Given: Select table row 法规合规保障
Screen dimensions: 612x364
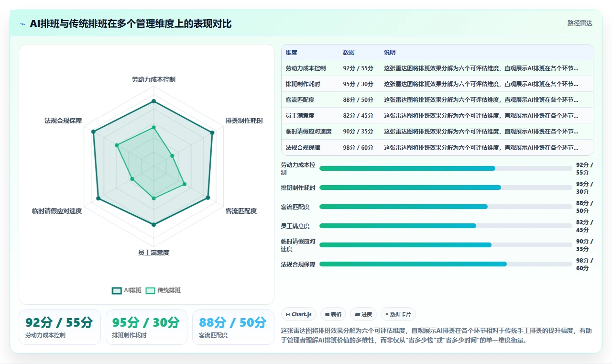Looking at the screenshot, I should [x=437, y=147].
